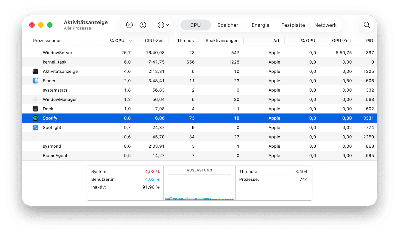Screen dimensions: 399x235
Task: Click the Aktivitätsanzeige process icon
Action: [x=35, y=72]
